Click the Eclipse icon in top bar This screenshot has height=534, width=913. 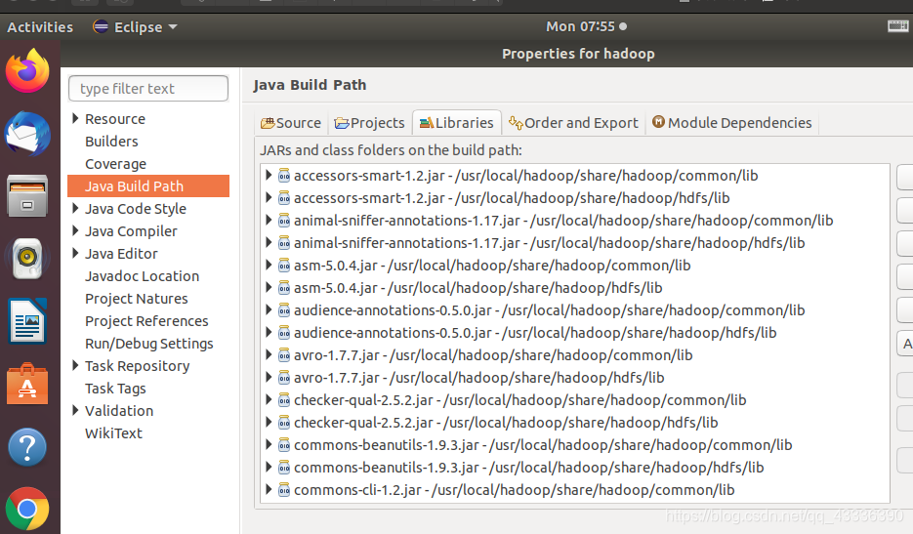tap(101, 26)
